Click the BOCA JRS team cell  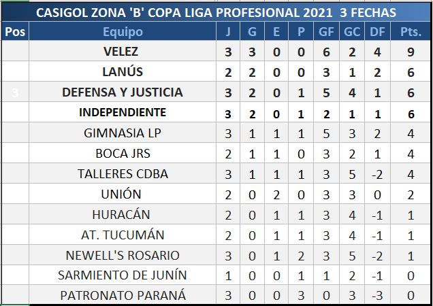(123, 153)
